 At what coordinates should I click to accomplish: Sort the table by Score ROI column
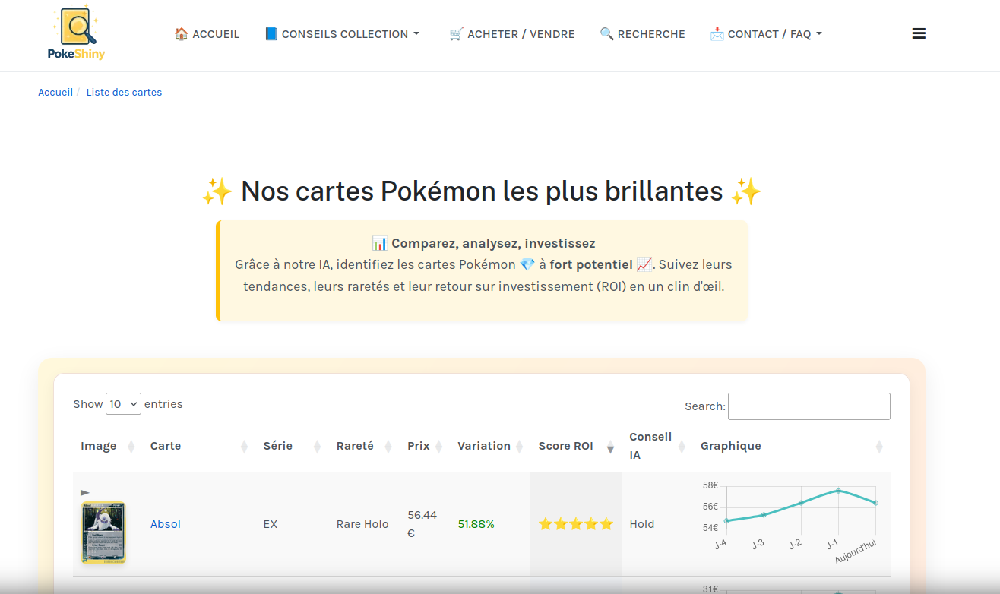pos(576,446)
